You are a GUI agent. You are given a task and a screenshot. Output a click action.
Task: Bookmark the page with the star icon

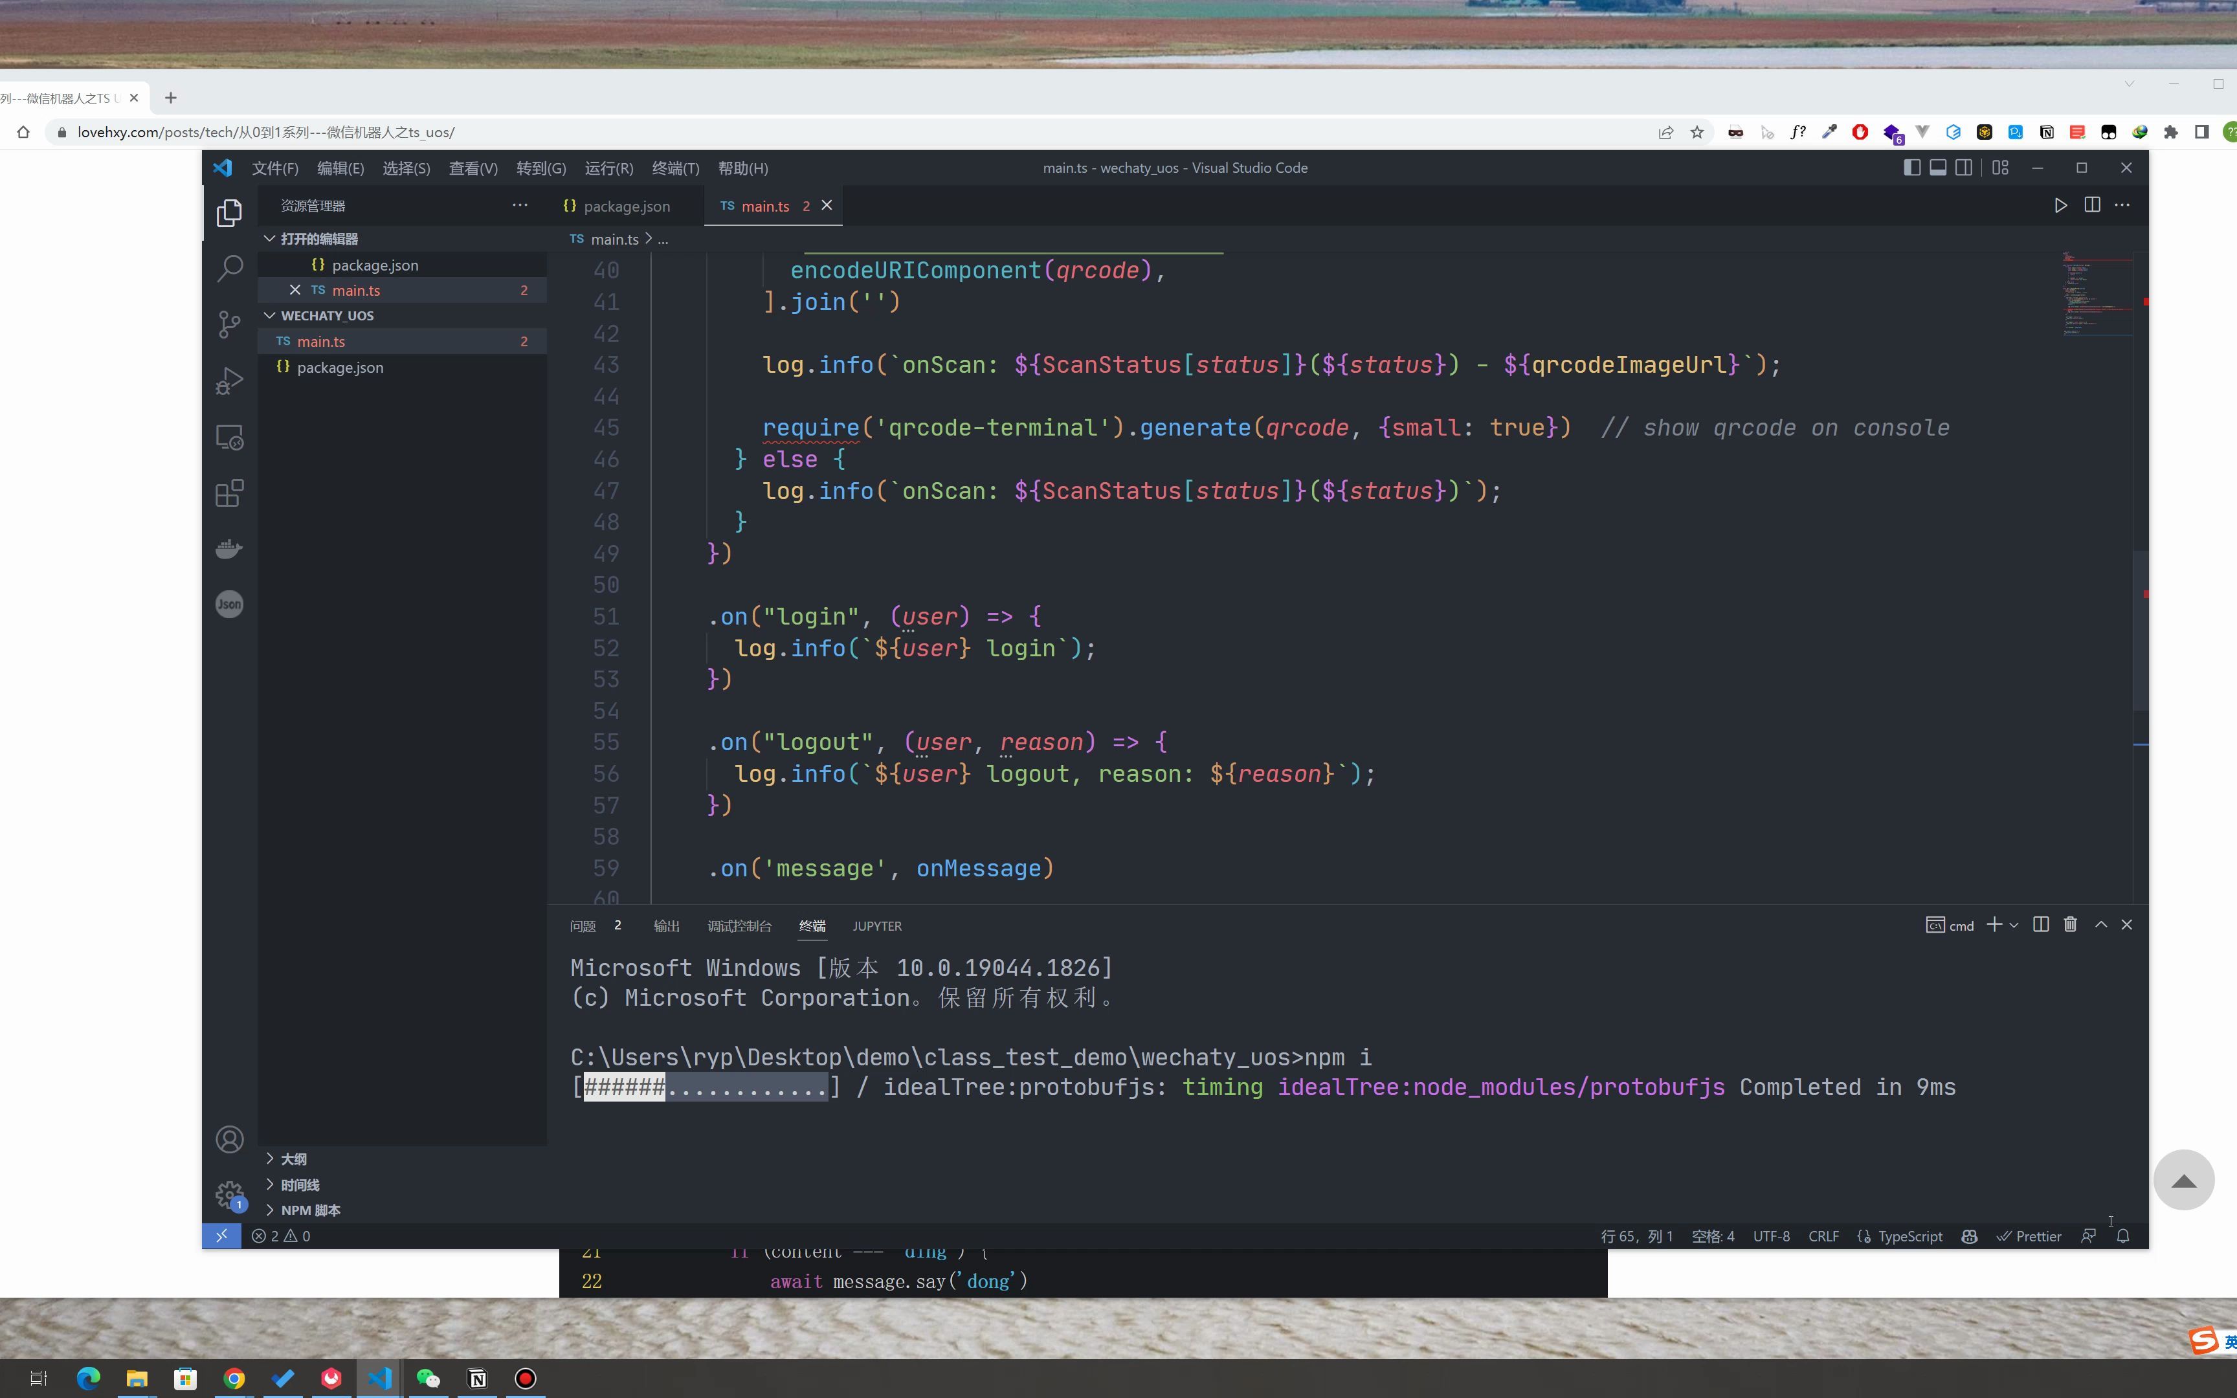[x=1697, y=132]
